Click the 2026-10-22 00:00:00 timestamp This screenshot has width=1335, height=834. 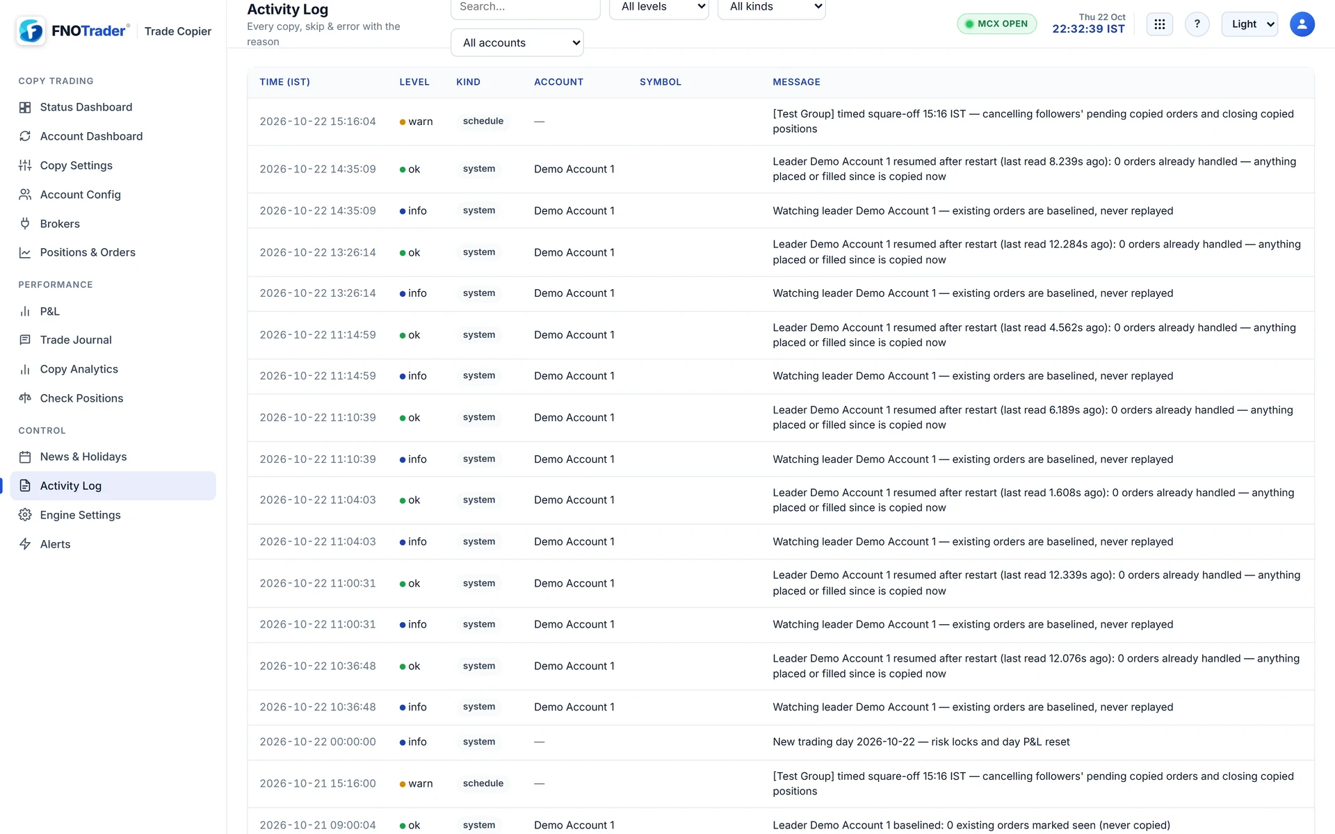pos(318,742)
